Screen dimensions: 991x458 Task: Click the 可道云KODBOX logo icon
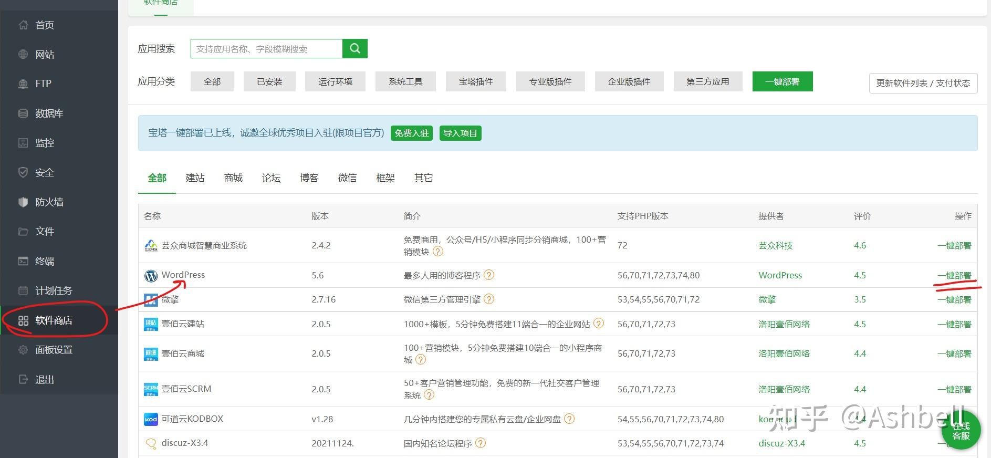pyautogui.click(x=151, y=419)
